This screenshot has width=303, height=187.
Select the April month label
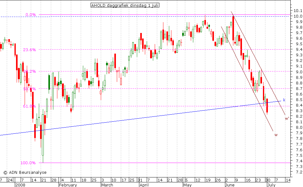coord(144,185)
